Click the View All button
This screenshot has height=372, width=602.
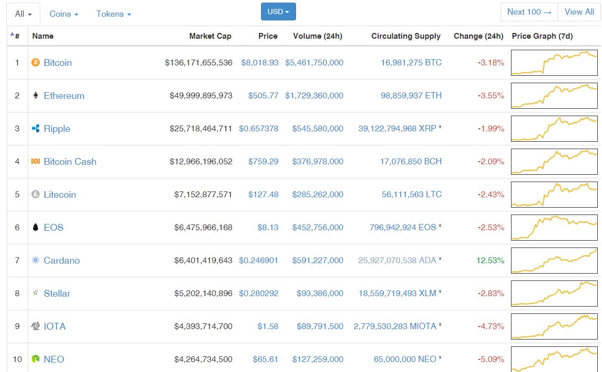[x=579, y=12]
